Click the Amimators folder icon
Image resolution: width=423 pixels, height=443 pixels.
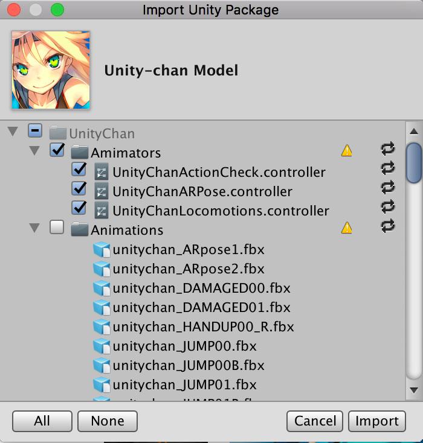coord(80,153)
